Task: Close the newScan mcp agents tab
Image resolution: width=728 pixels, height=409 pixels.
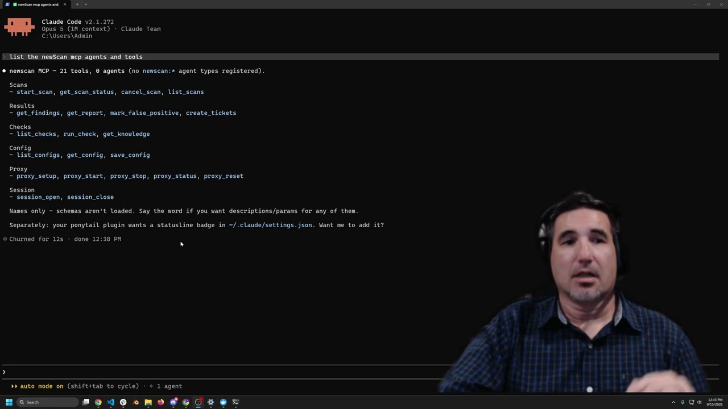Action: point(65,5)
